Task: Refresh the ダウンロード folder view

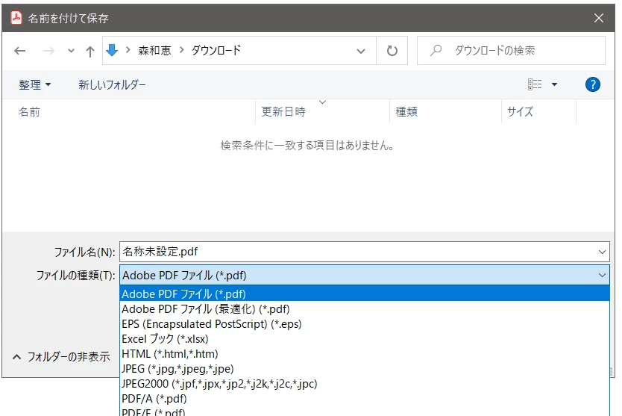Action: [392, 51]
